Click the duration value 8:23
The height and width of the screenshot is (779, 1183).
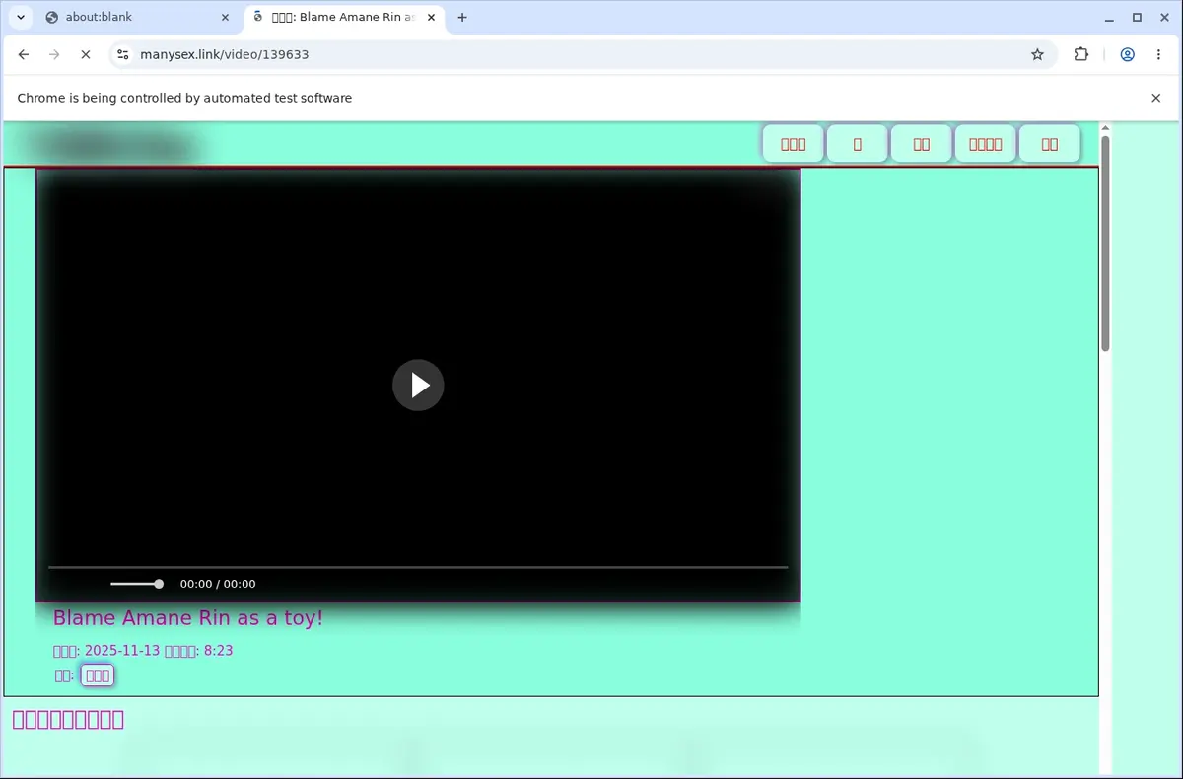pos(219,651)
